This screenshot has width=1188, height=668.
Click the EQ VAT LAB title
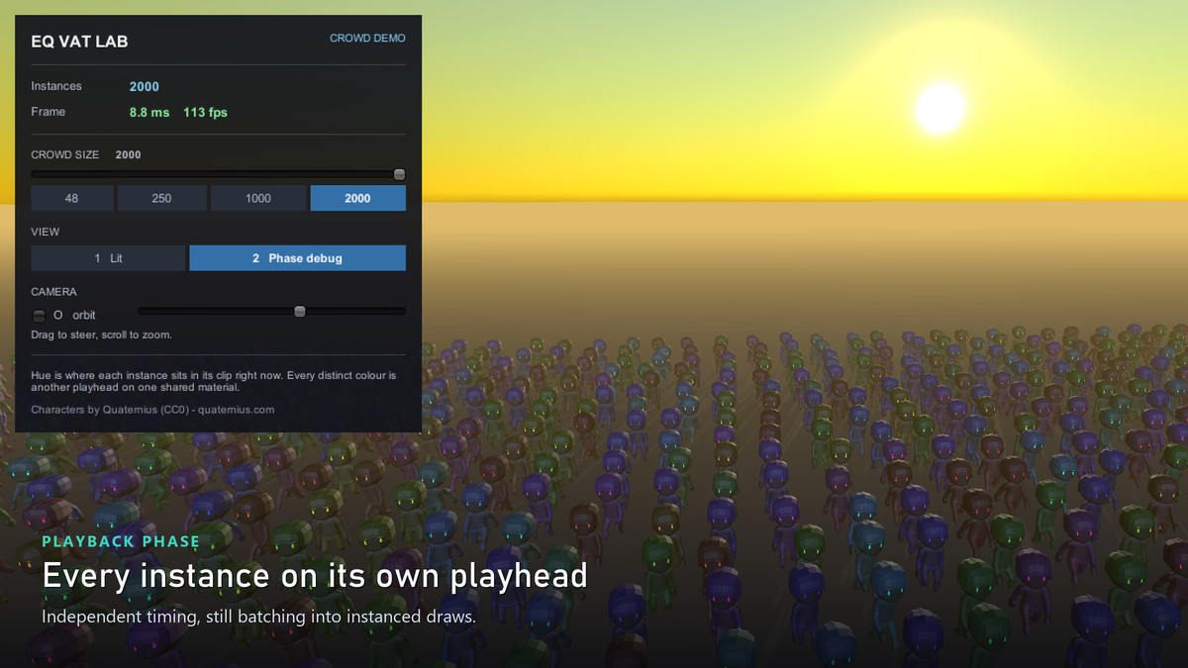point(79,42)
